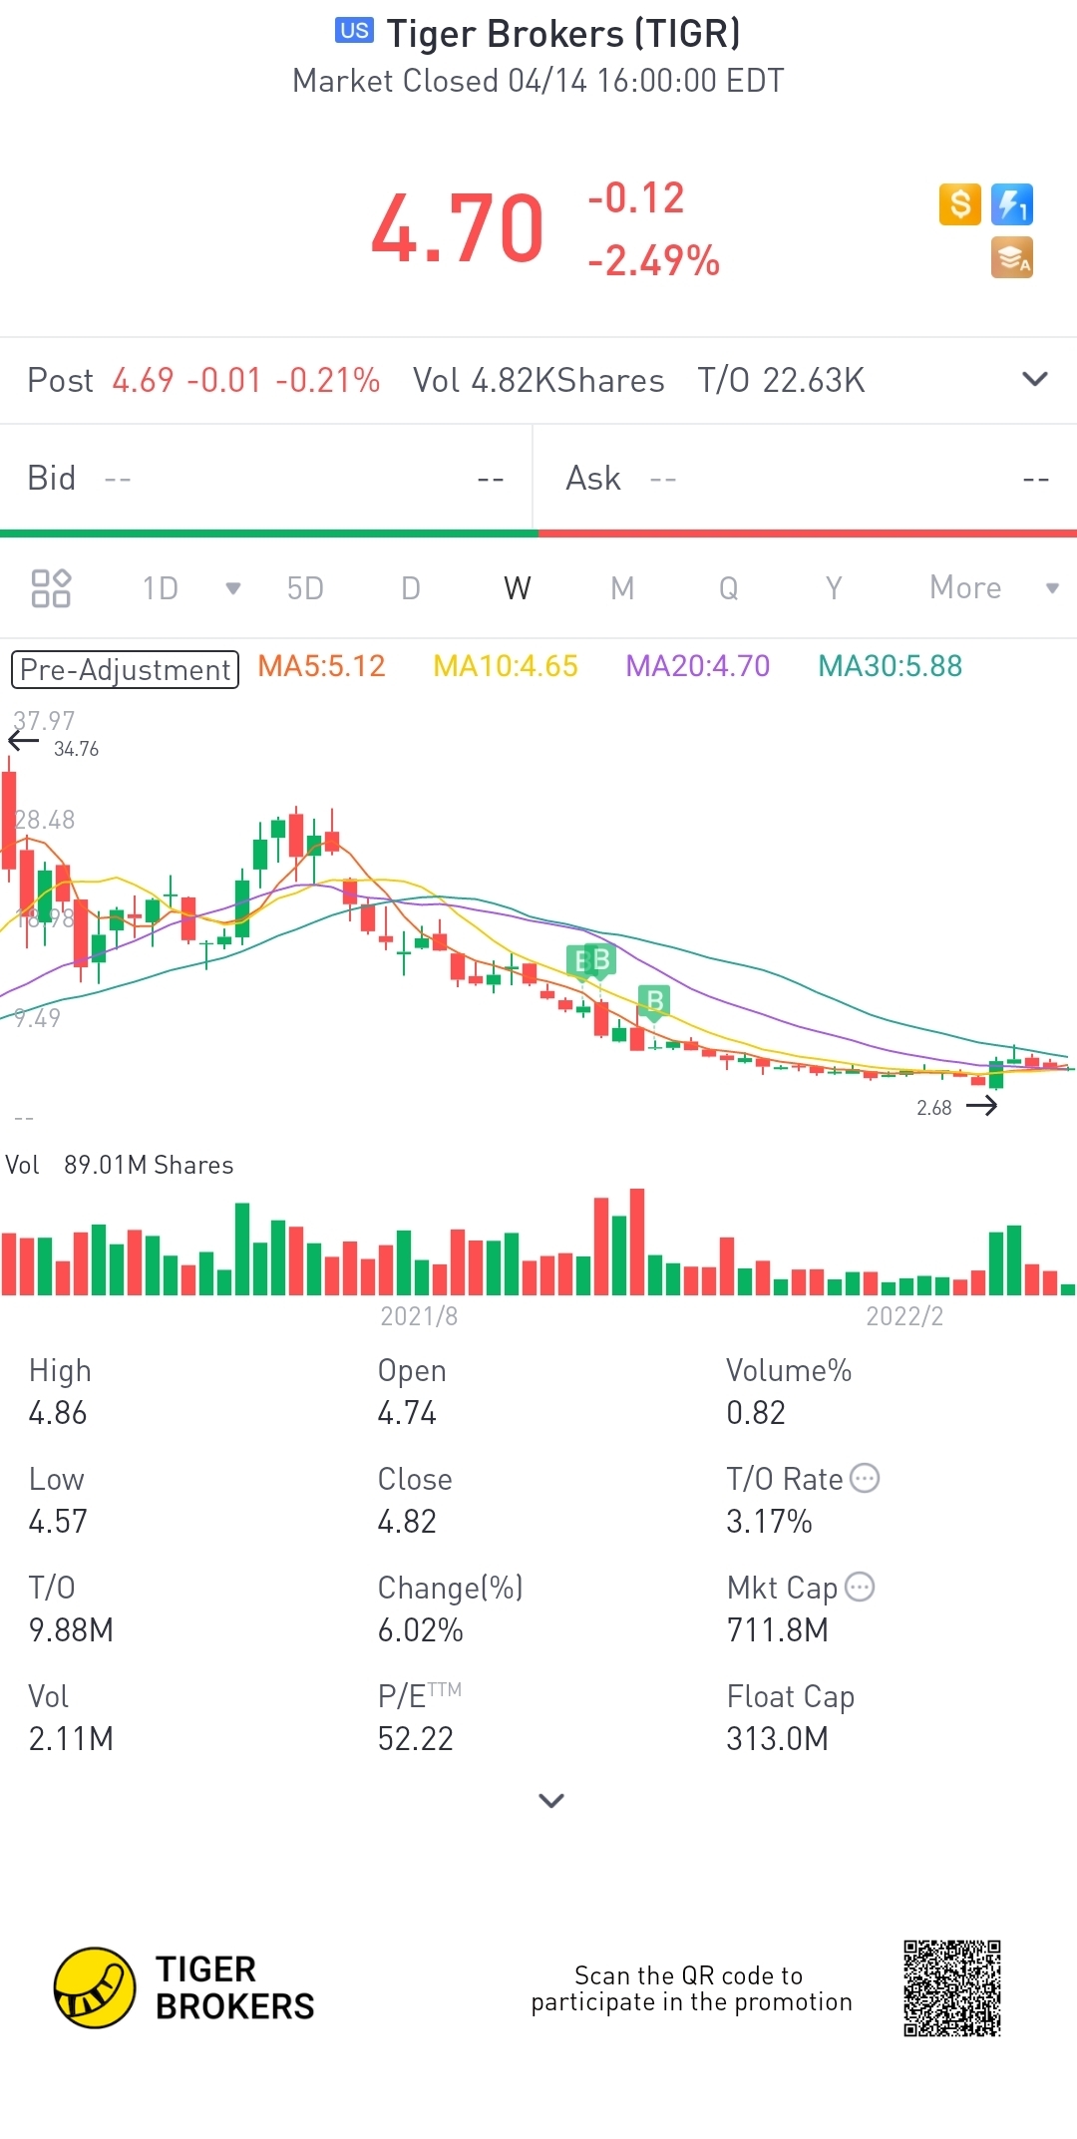1077x2139 pixels.
Task: Tap the Tiger Brokers (TIGR) title
Action: pyautogui.click(x=563, y=34)
